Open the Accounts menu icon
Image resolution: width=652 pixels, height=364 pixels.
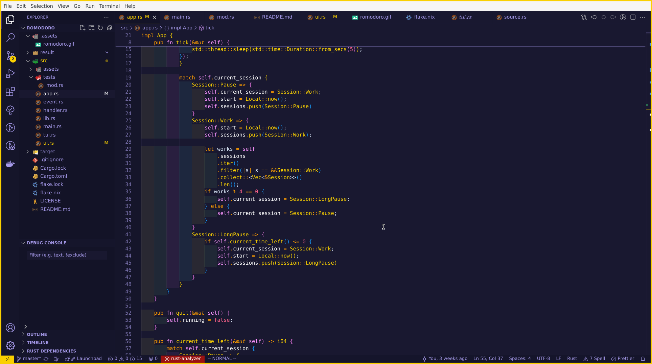coord(10,327)
